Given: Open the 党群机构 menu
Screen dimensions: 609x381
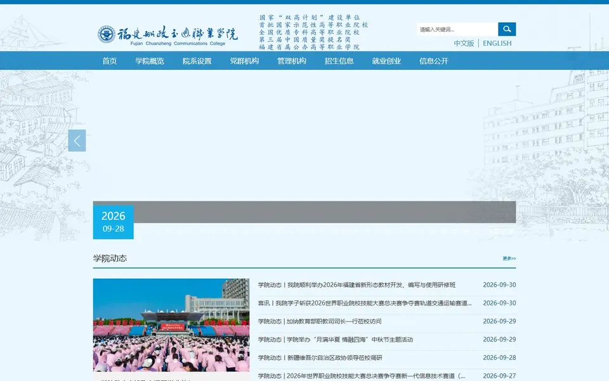Looking at the screenshot, I should click(x=244, y=61).
